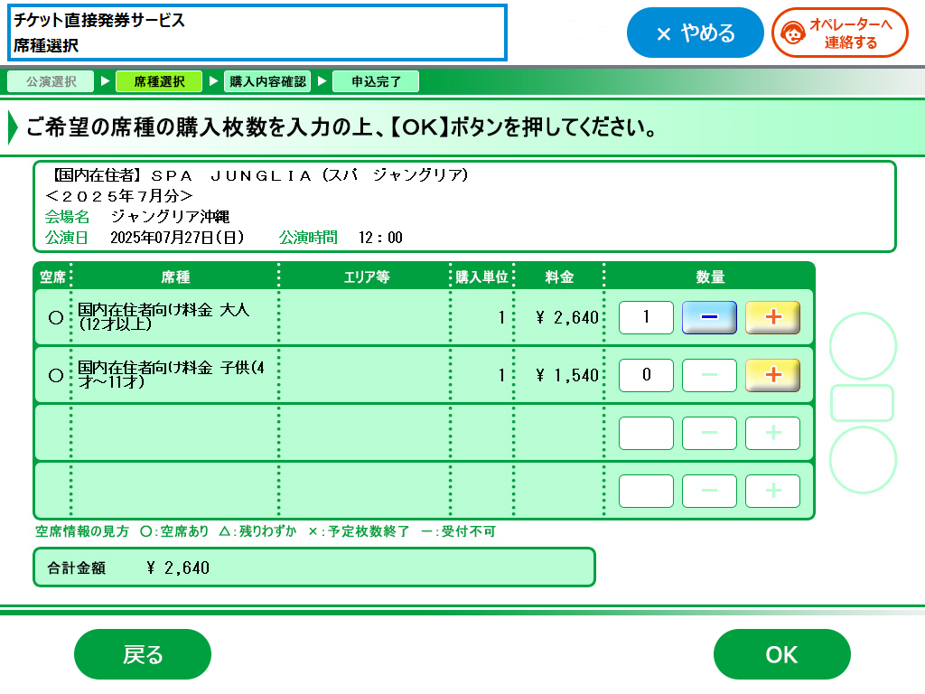Image resolution: width=925 pixels, height=694 pixels.
Task: Click the venue name ジャングリア沖縄
Action: coord(170,217)
